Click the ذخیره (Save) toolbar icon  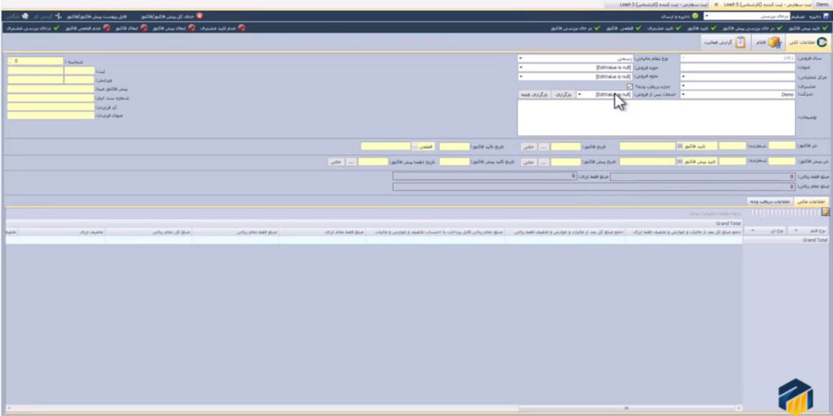pos(824,15)
